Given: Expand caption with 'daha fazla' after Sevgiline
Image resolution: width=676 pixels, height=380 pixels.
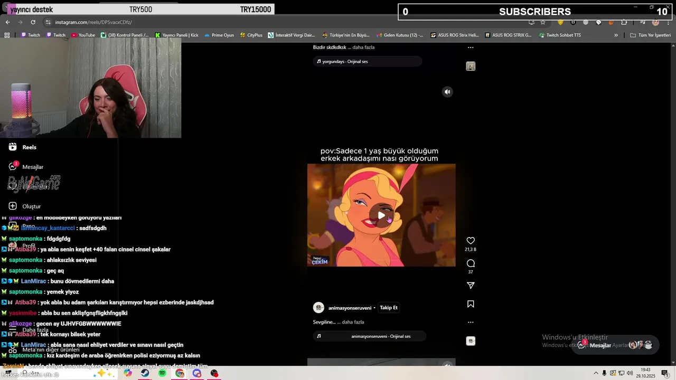Looking at the screenshot, I should pos(353,322).
